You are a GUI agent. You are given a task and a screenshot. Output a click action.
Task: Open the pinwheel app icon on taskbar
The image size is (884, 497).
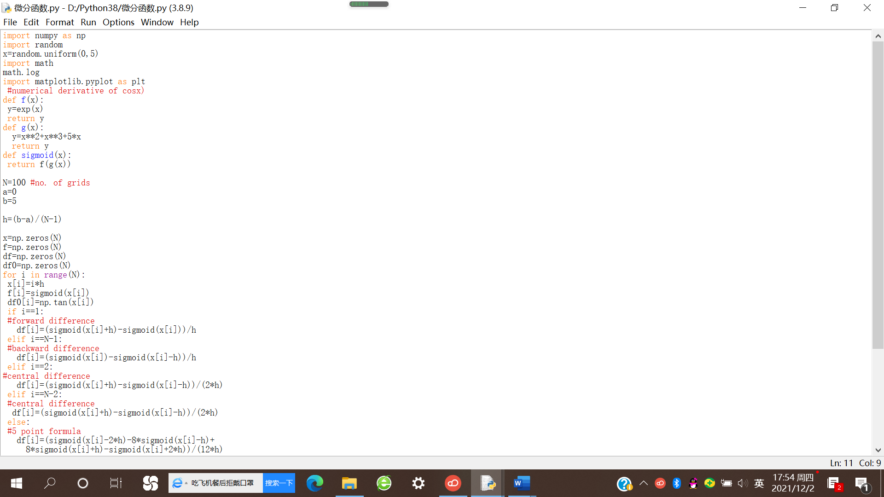tap(150, 483)
